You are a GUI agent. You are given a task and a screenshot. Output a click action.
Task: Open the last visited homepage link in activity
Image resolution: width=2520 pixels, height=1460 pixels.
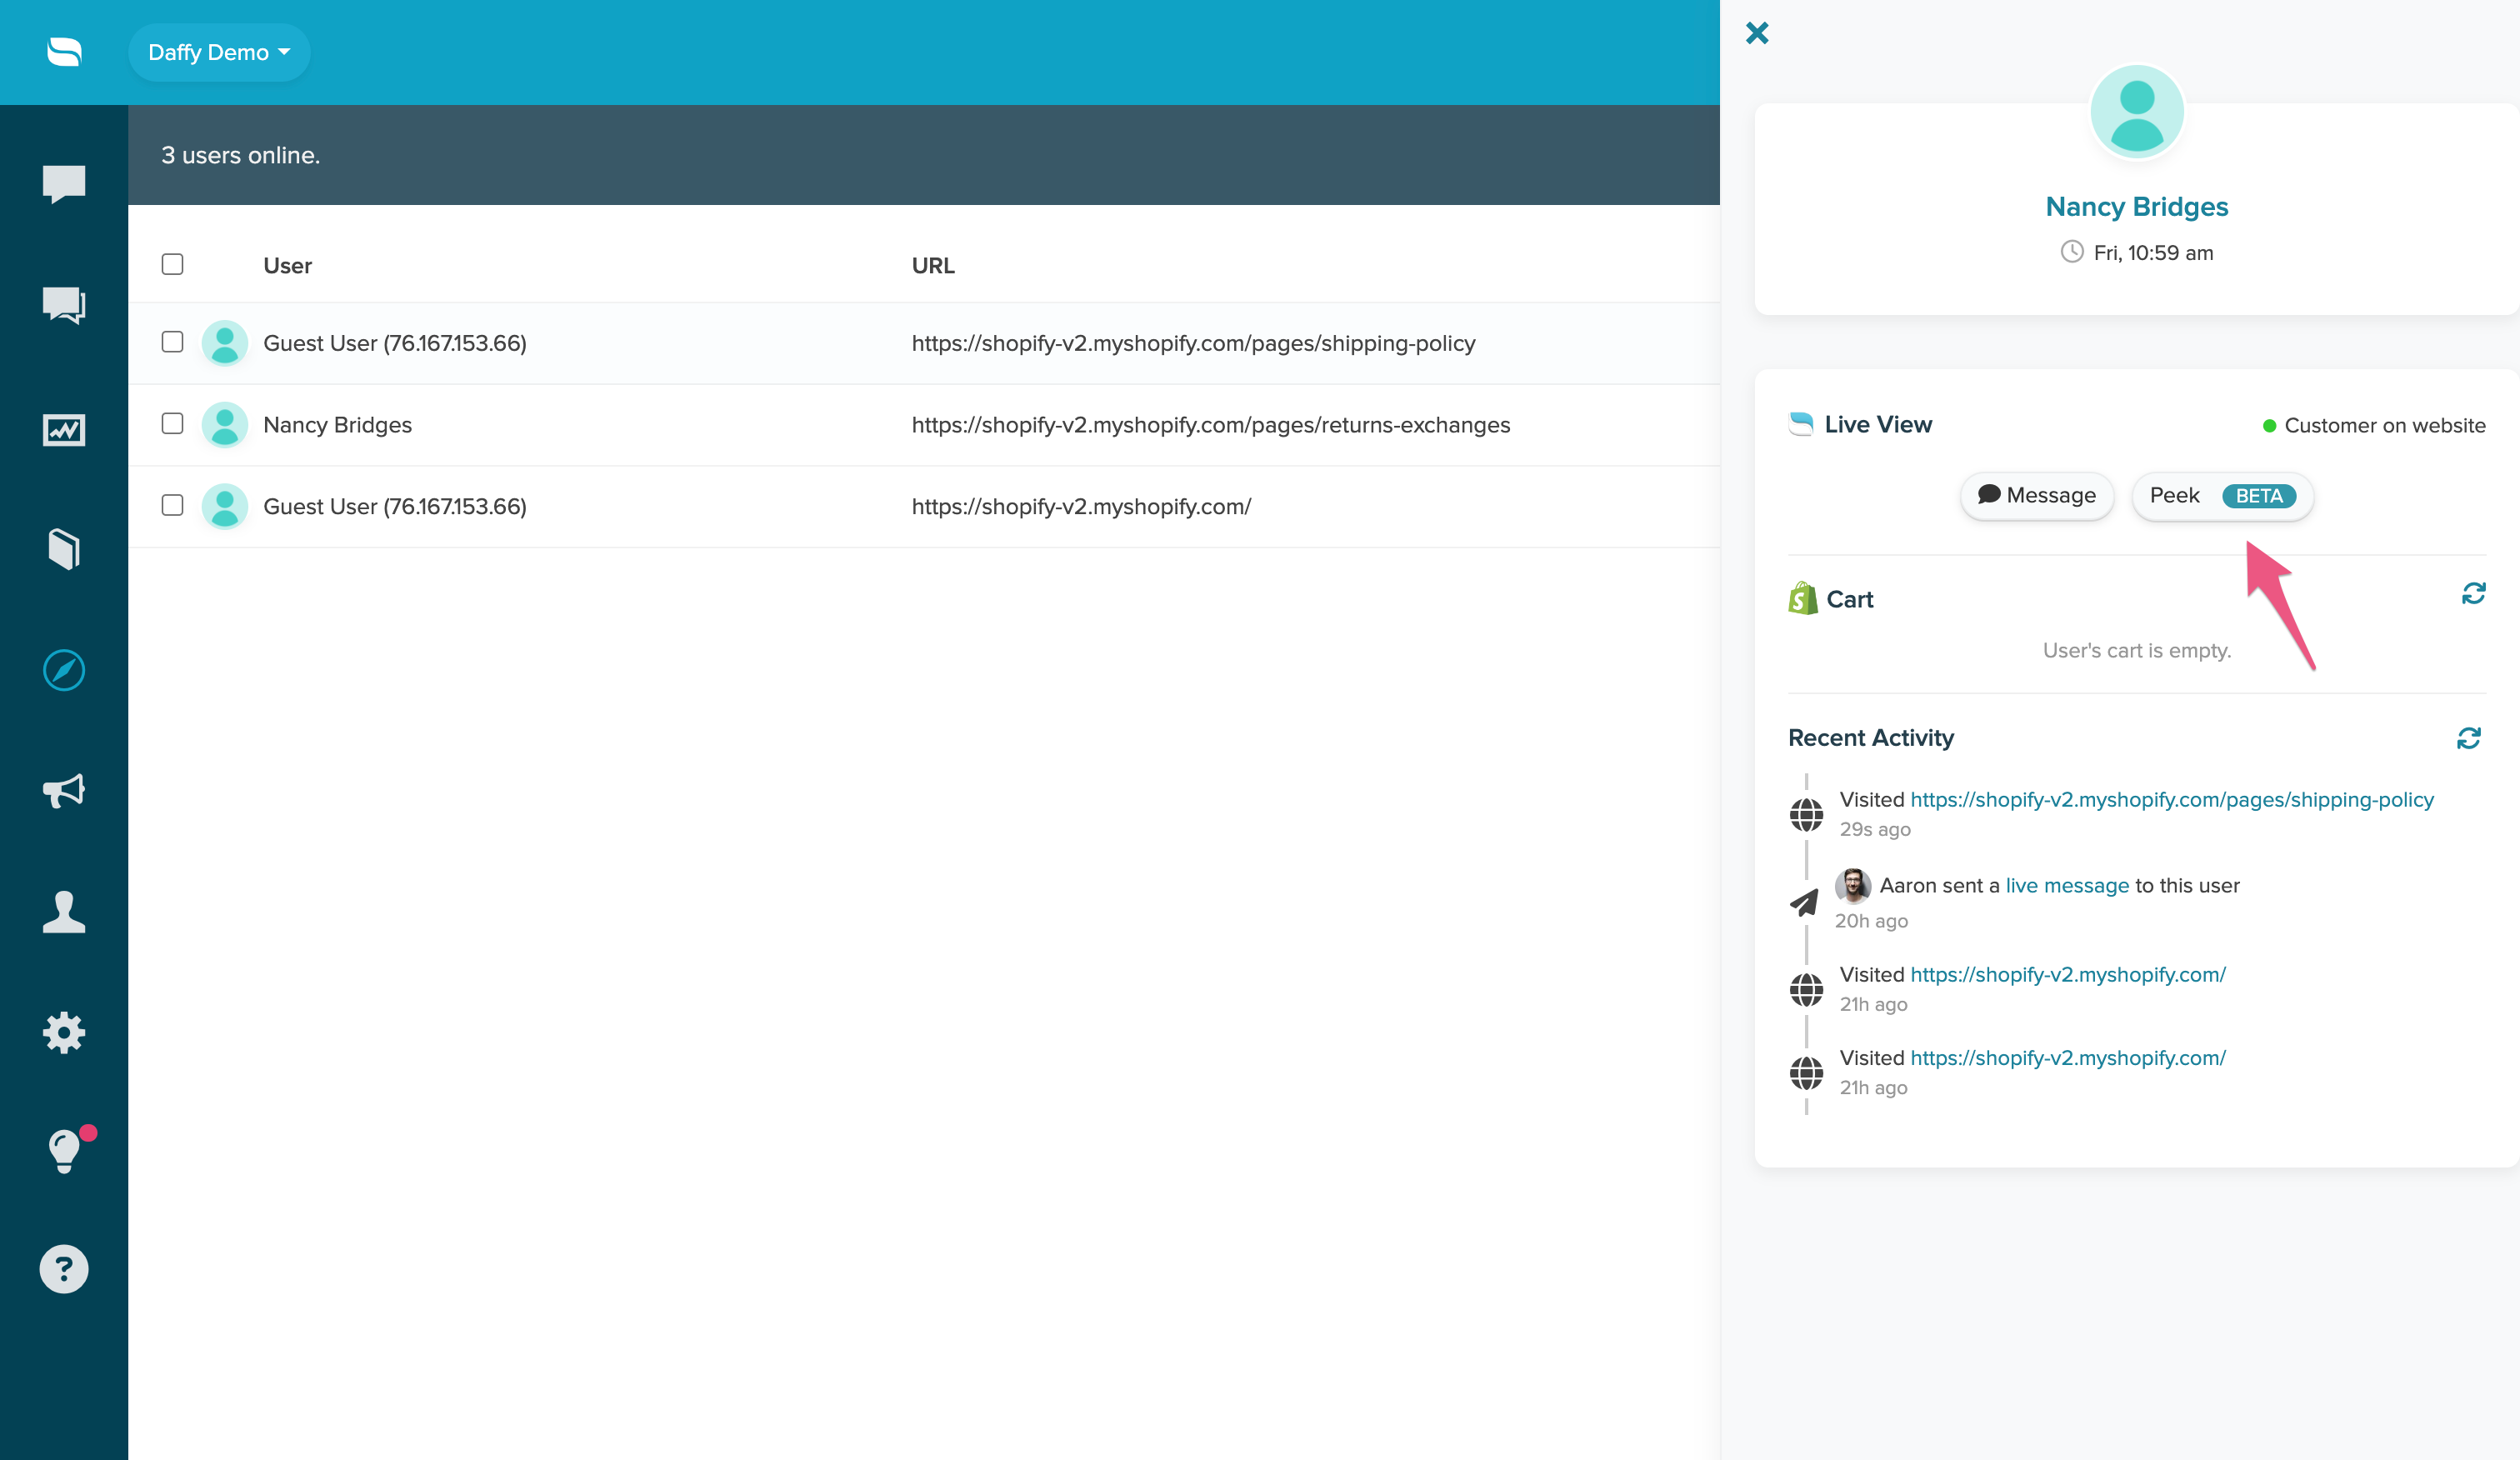2068,1058
